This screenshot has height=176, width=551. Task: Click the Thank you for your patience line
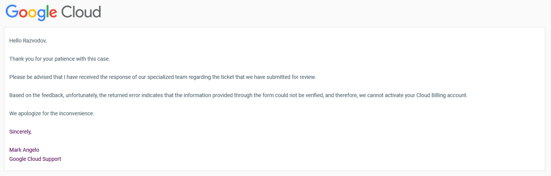[60, 59]
